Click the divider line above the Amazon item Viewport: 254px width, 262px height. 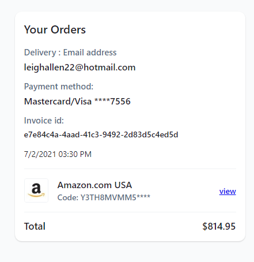pyautogui.click(x=130, y=169)
